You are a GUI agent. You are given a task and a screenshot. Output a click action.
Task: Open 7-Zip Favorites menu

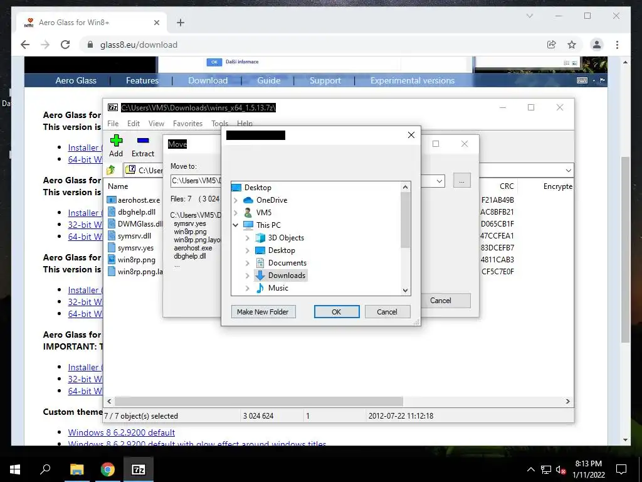coord(187,124)
